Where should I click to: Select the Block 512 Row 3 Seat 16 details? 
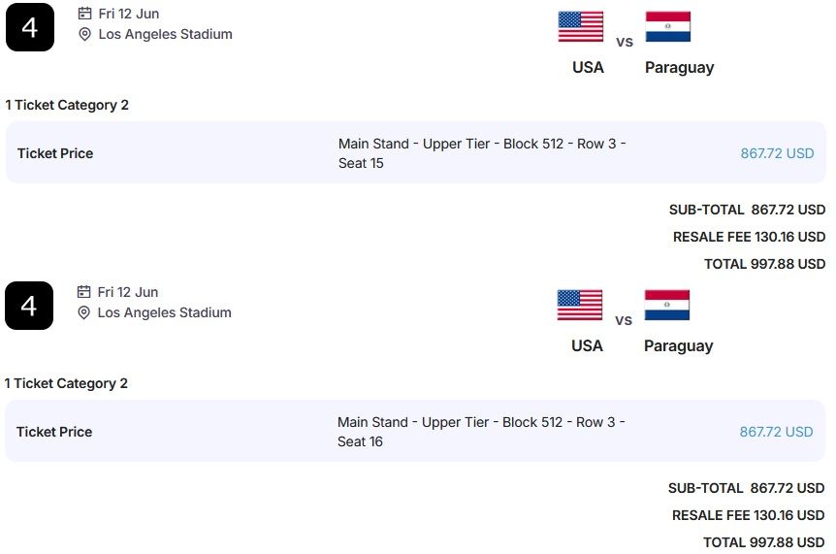481,432
